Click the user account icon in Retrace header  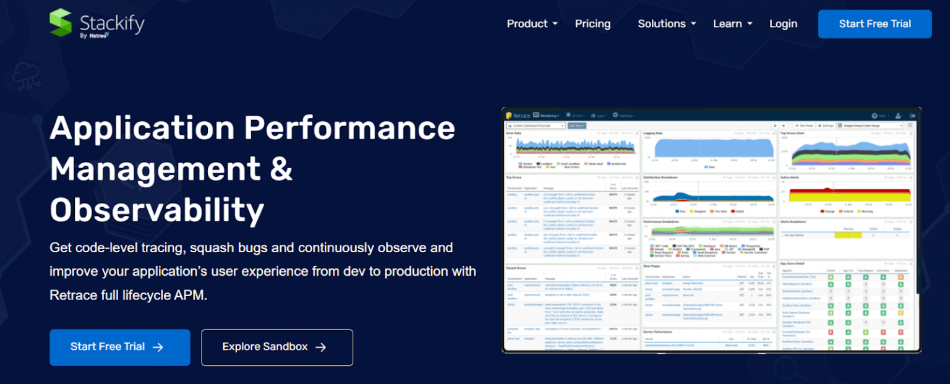click(x=897, y=115)
